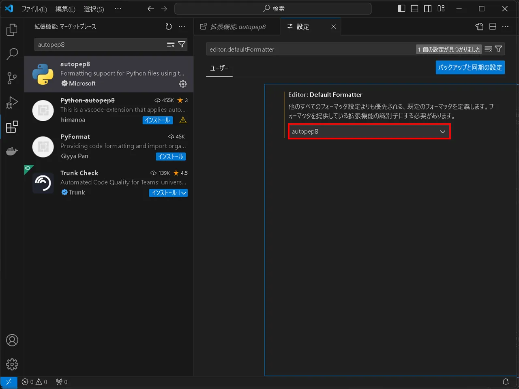This screenshot has height=389, width=519.
Task: Open the hidden menus ellipsis
Action: click(x=118, y=9)
